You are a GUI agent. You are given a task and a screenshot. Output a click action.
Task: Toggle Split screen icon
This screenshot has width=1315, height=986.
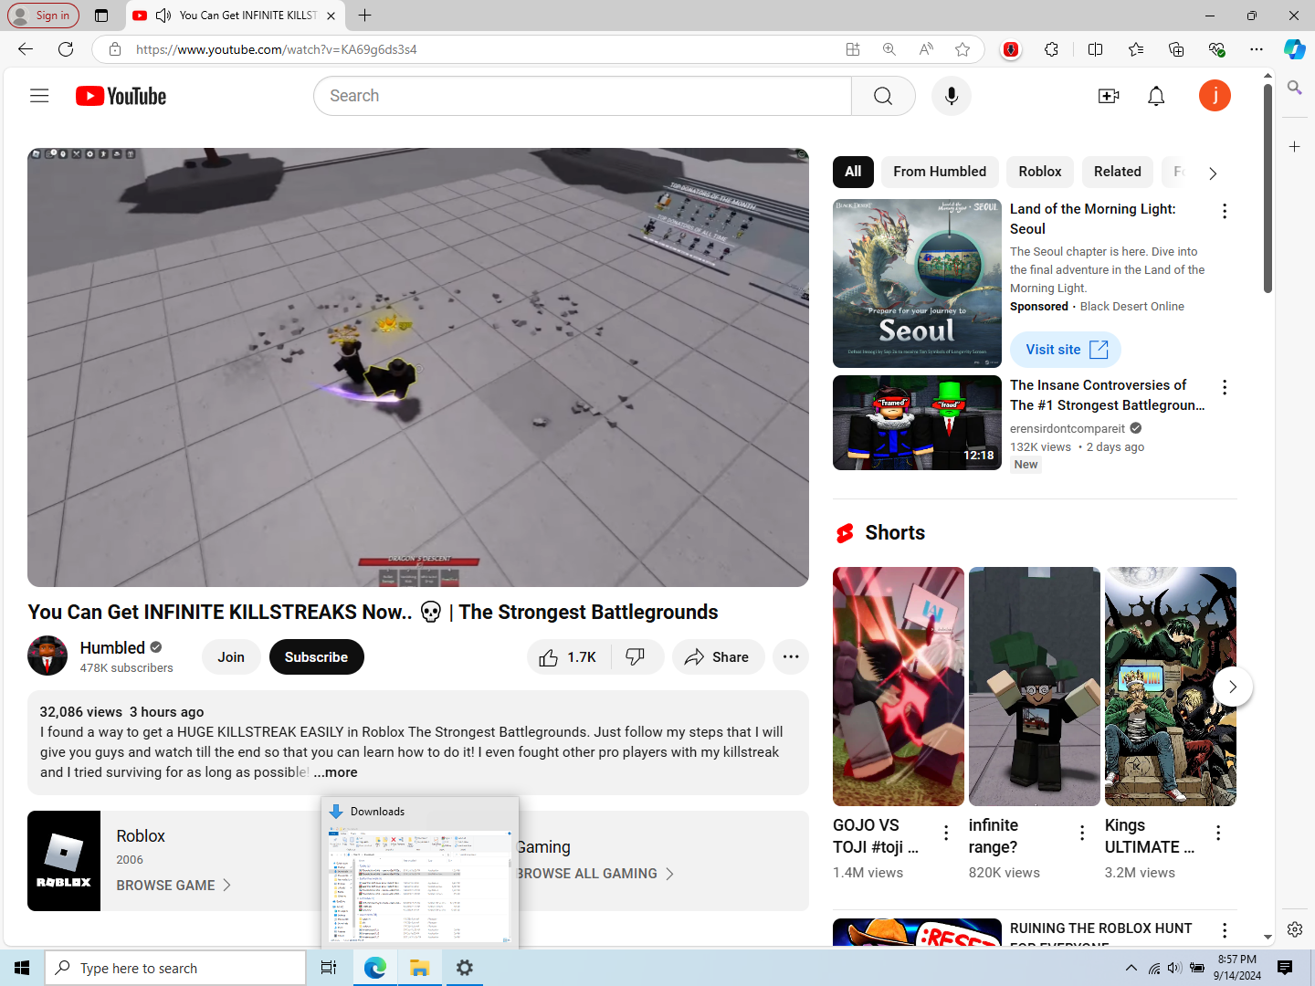(x=1096, y=49)
